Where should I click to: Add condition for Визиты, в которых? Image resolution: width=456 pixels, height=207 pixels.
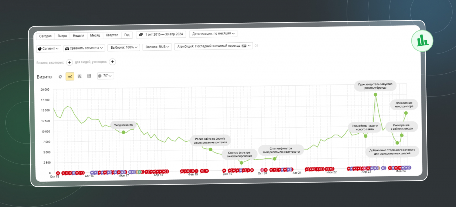click(x=69, y=63)
